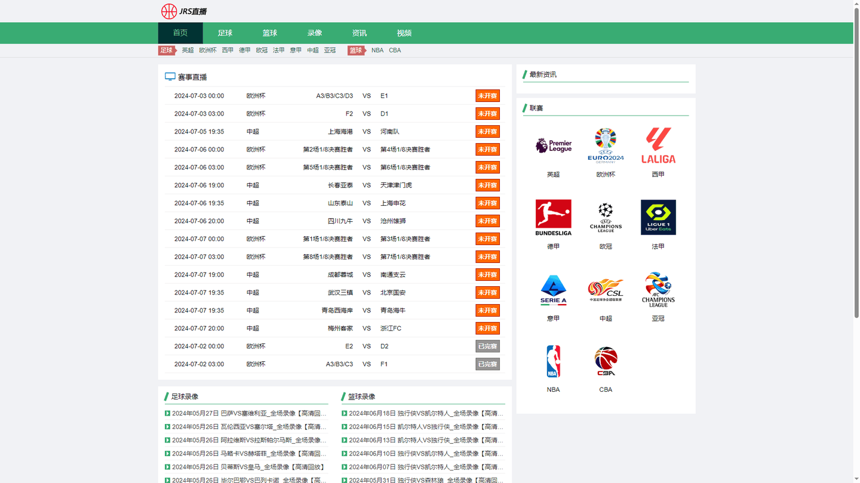860x483 pixels.
Task: Click 未开赛 for 四川九牛 VS 沧州雄狮
Action: pyautogui.click(x=487, y=221)
